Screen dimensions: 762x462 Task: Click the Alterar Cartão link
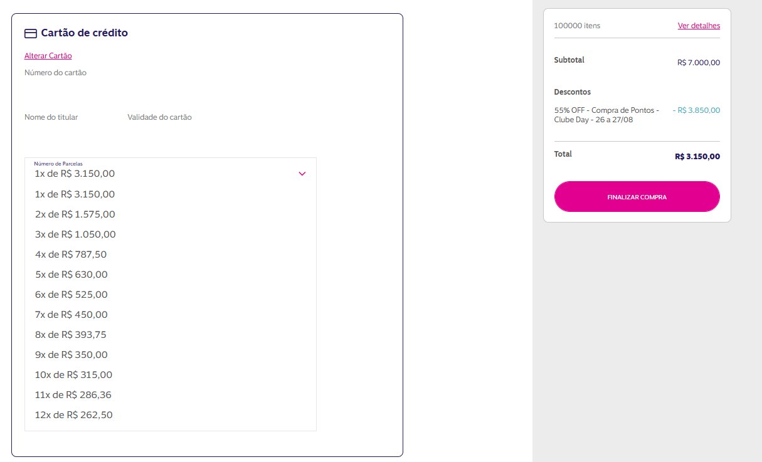pos(48,56)
